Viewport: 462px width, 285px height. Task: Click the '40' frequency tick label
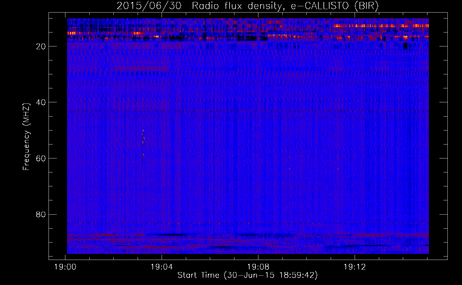pyautogui.click(x=41, y=102)
